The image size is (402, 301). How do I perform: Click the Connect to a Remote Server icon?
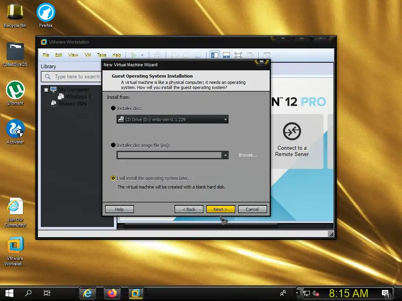[292, 131]
